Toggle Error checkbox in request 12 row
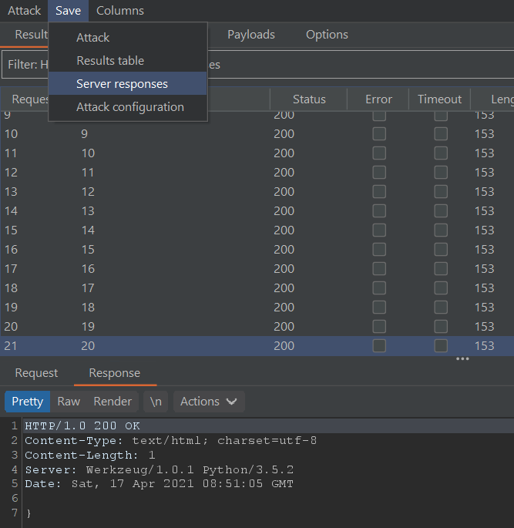 (379, 173)
